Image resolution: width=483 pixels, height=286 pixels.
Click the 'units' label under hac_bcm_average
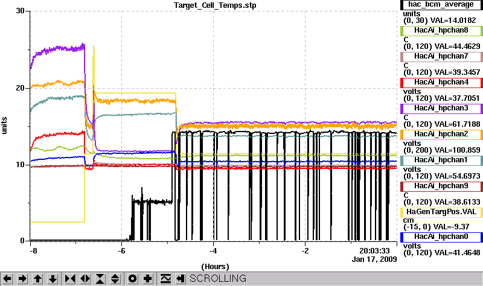coord(412,14)
